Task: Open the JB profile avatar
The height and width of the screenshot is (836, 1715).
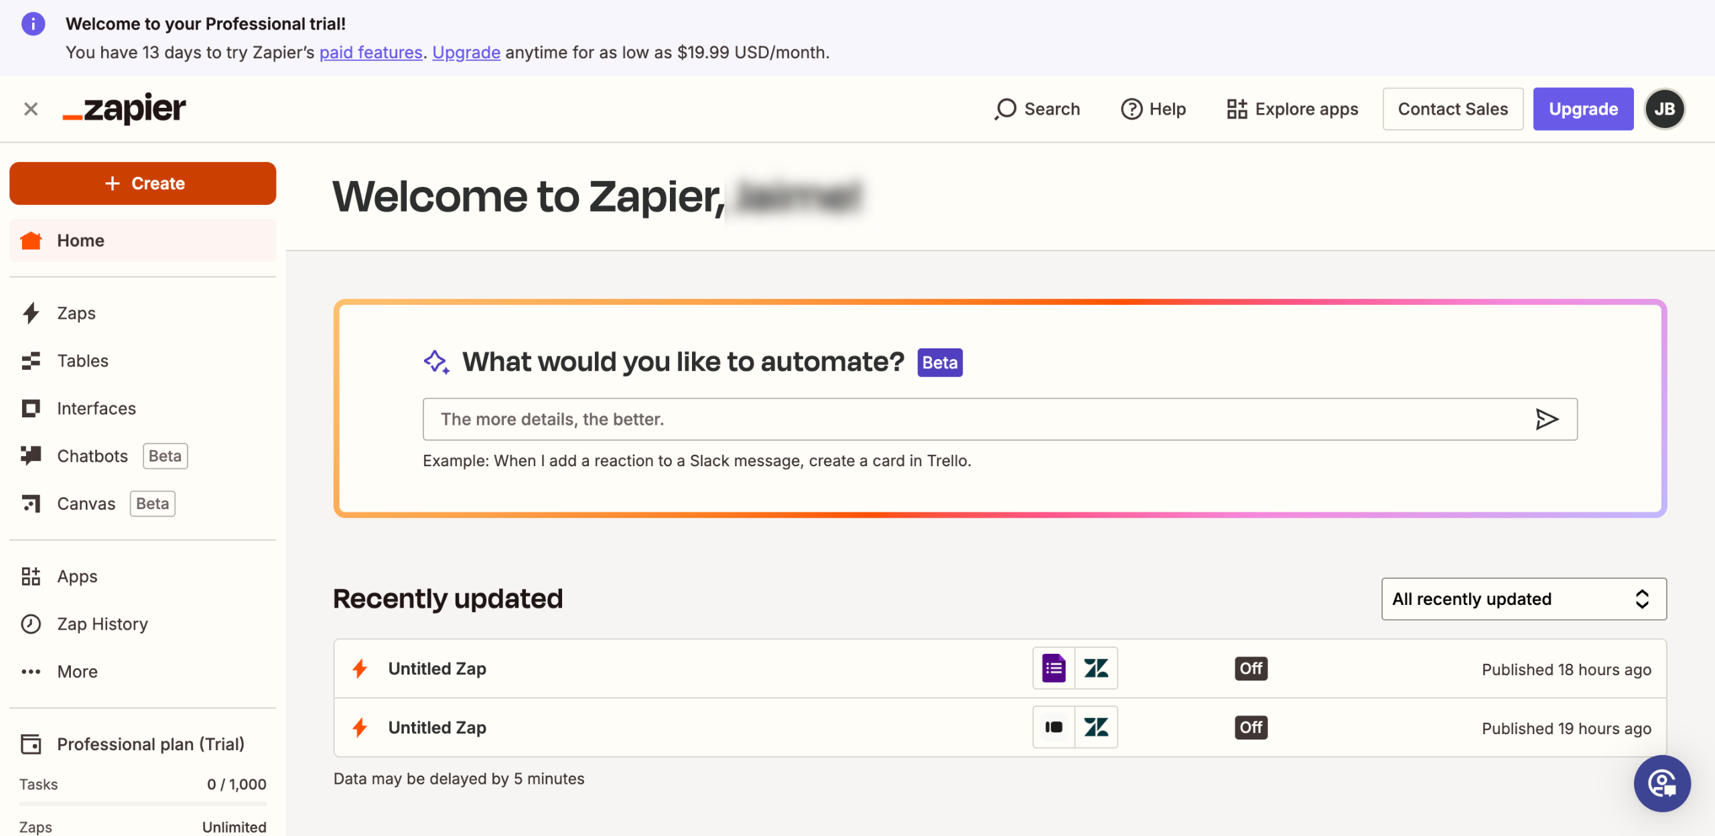Action: (x=1665, y=109)
